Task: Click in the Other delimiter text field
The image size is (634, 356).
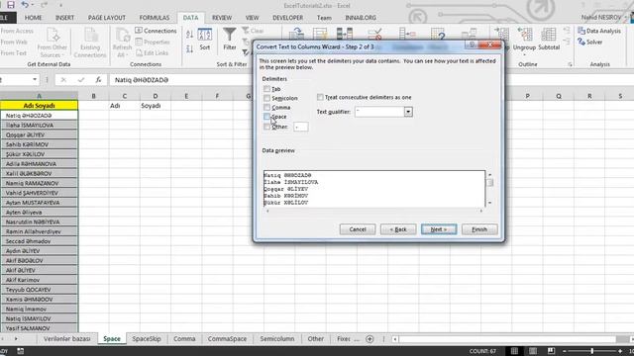Action: tap(301, 127)
